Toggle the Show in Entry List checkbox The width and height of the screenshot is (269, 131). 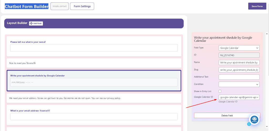pyautogui.click(x=220, y=91)
